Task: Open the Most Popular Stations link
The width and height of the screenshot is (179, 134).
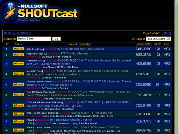Action: point(17,33)
